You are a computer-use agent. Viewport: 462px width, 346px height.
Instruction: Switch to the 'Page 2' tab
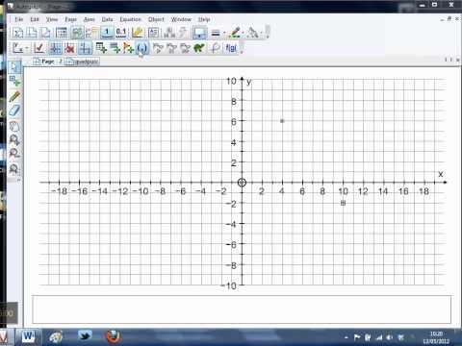48,62
